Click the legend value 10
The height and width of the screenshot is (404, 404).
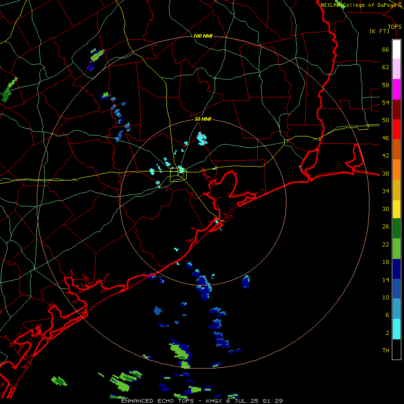point(386,298)
